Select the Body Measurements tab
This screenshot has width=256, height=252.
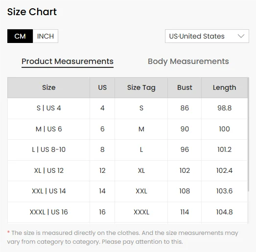(x=188, y=62)
